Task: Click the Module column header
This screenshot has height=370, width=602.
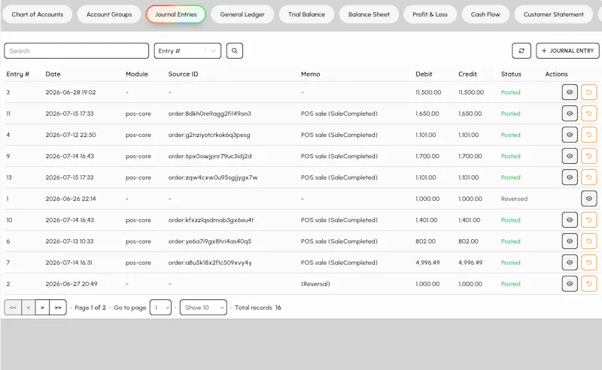Action: (x=137, y=74)
